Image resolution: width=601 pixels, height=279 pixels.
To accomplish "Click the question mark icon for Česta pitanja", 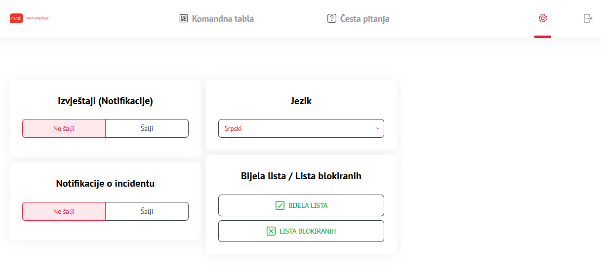I will tap(332, 19).
